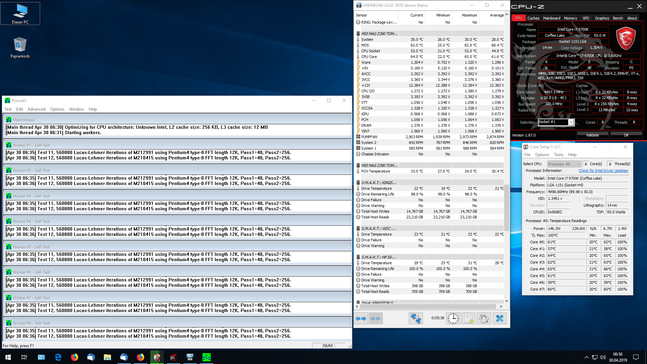Viewport: 647px width, 364px height.
Task: Open the taskbar clock showing 06:36
Action: pyautogui.click(x=618, y=357)
